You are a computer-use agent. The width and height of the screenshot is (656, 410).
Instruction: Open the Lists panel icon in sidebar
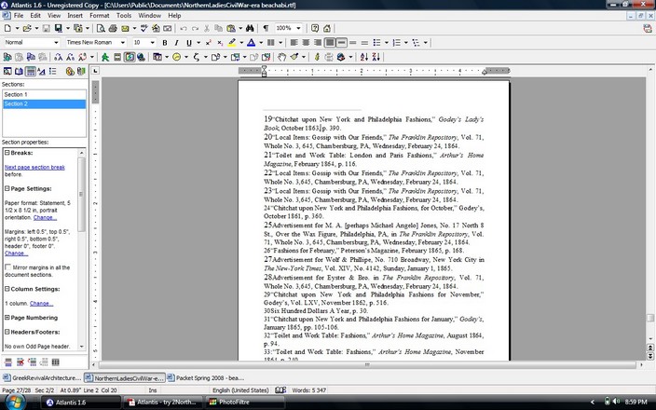tap(53, 71)
